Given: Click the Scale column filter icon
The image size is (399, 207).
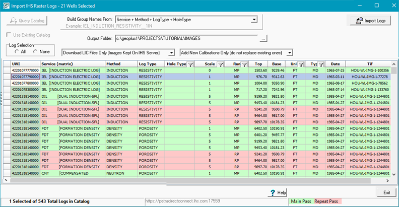Looking at the screenshot, I should point(218,64).
